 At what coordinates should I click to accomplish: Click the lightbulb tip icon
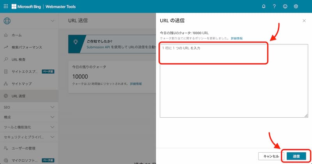pos(75,42)
